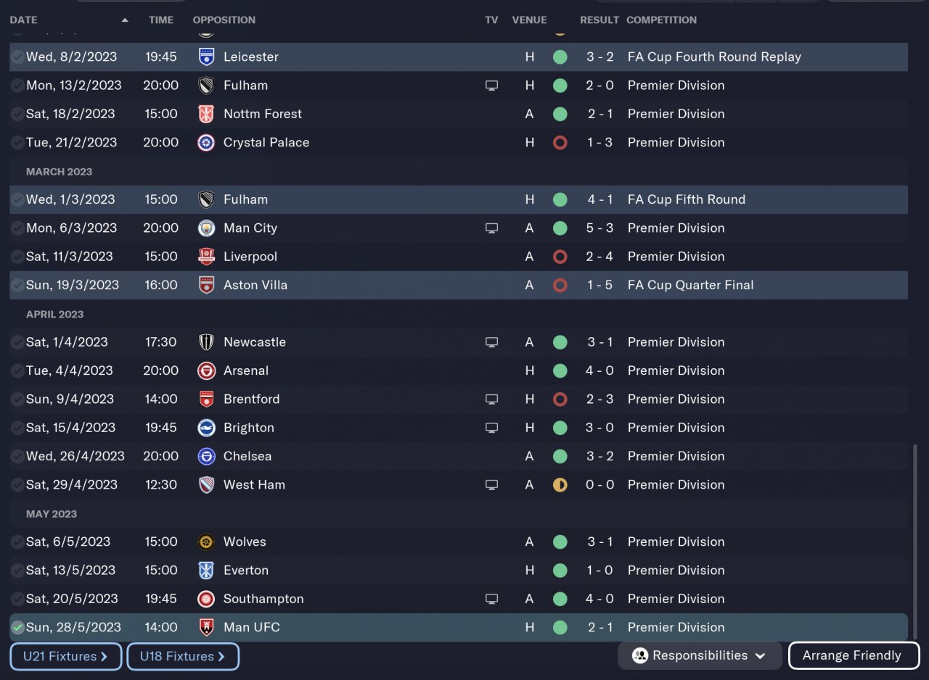Open the U18 Fixtures page
The height and width of the screenshot is (680, 929).
pos(182,657)
